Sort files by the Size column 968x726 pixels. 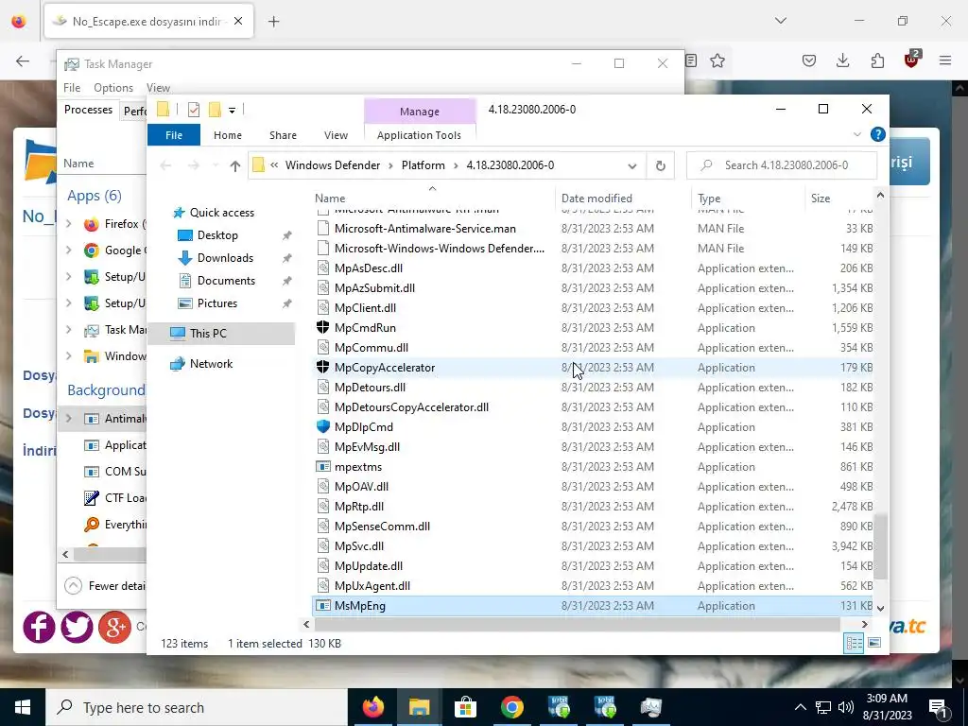840,199
